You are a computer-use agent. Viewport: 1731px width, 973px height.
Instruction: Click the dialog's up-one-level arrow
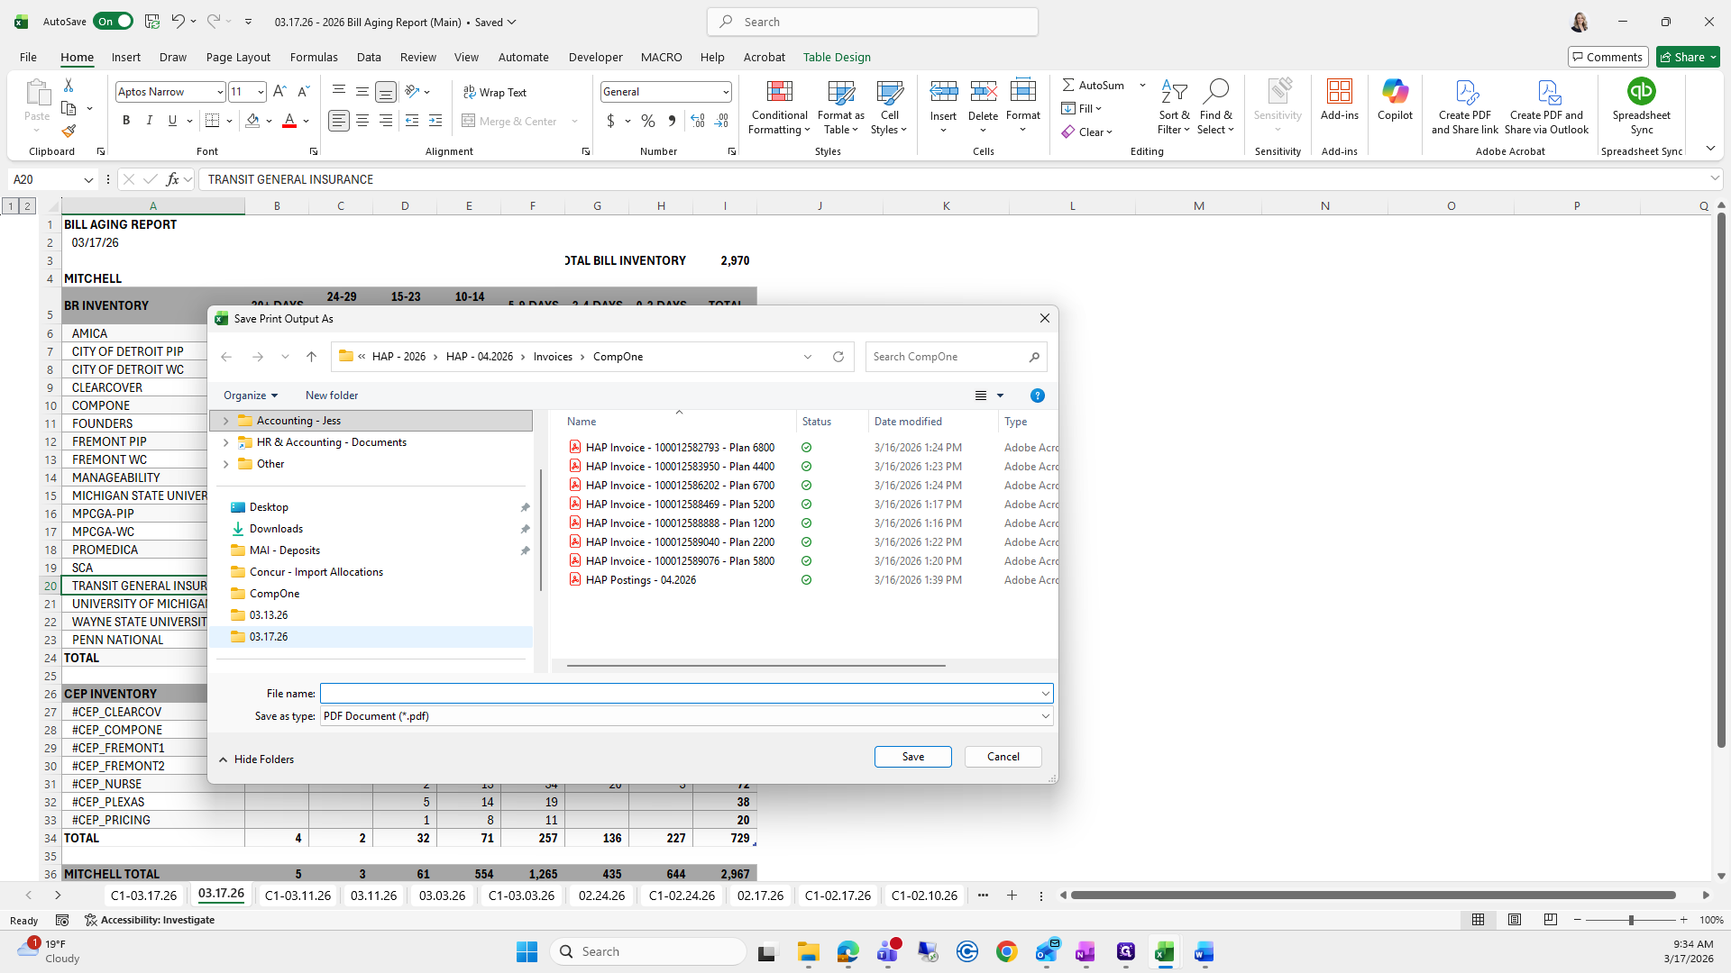tap(311, 357)
